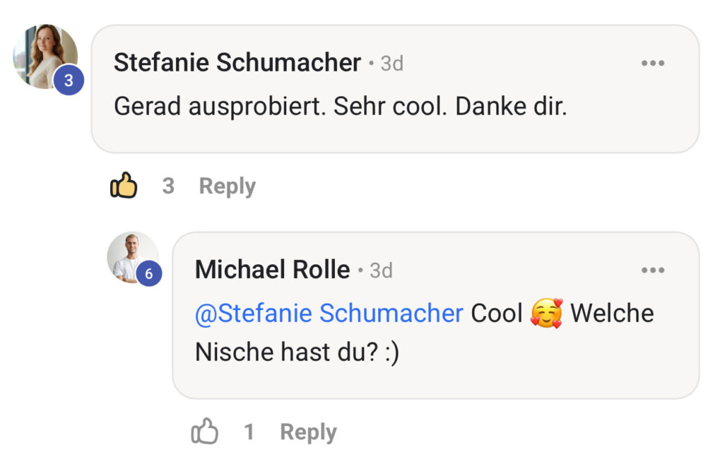Viewport: 713px width, 467px height.
Task: Click Michael Rolle's name on his reply
Action: coord(272,270)
